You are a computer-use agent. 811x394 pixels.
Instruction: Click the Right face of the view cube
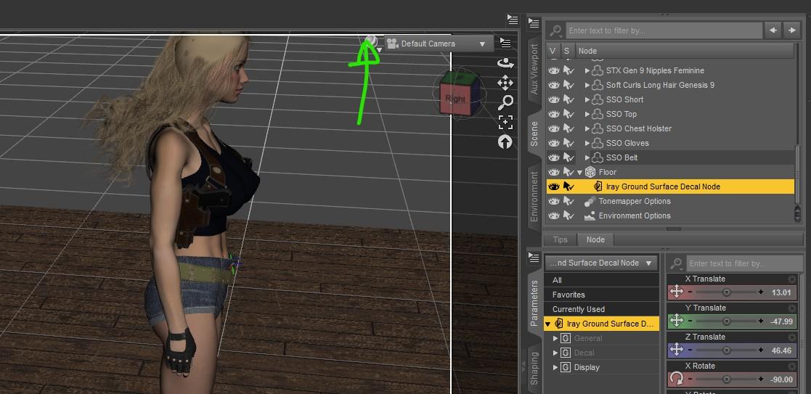[x=455, y=99]
